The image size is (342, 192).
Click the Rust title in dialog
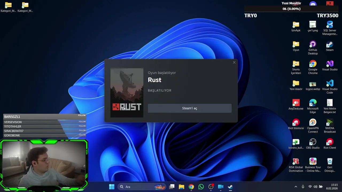pos(154,80)
